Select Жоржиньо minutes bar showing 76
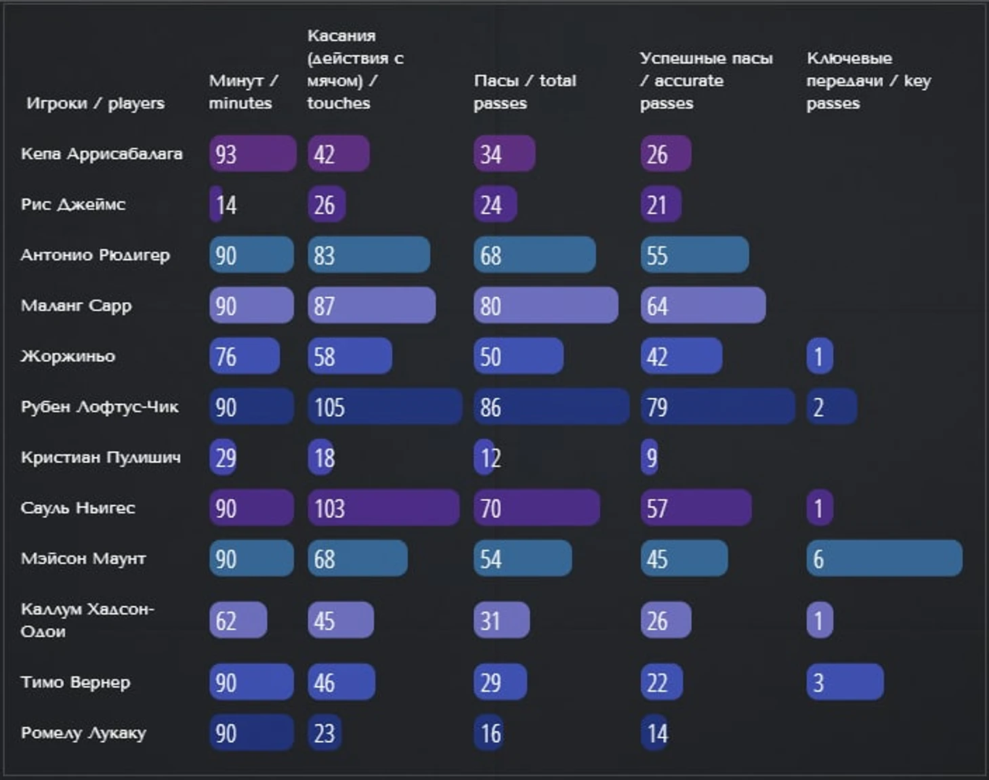This screenshot has width=989, height=780. (x=245, y=356)
